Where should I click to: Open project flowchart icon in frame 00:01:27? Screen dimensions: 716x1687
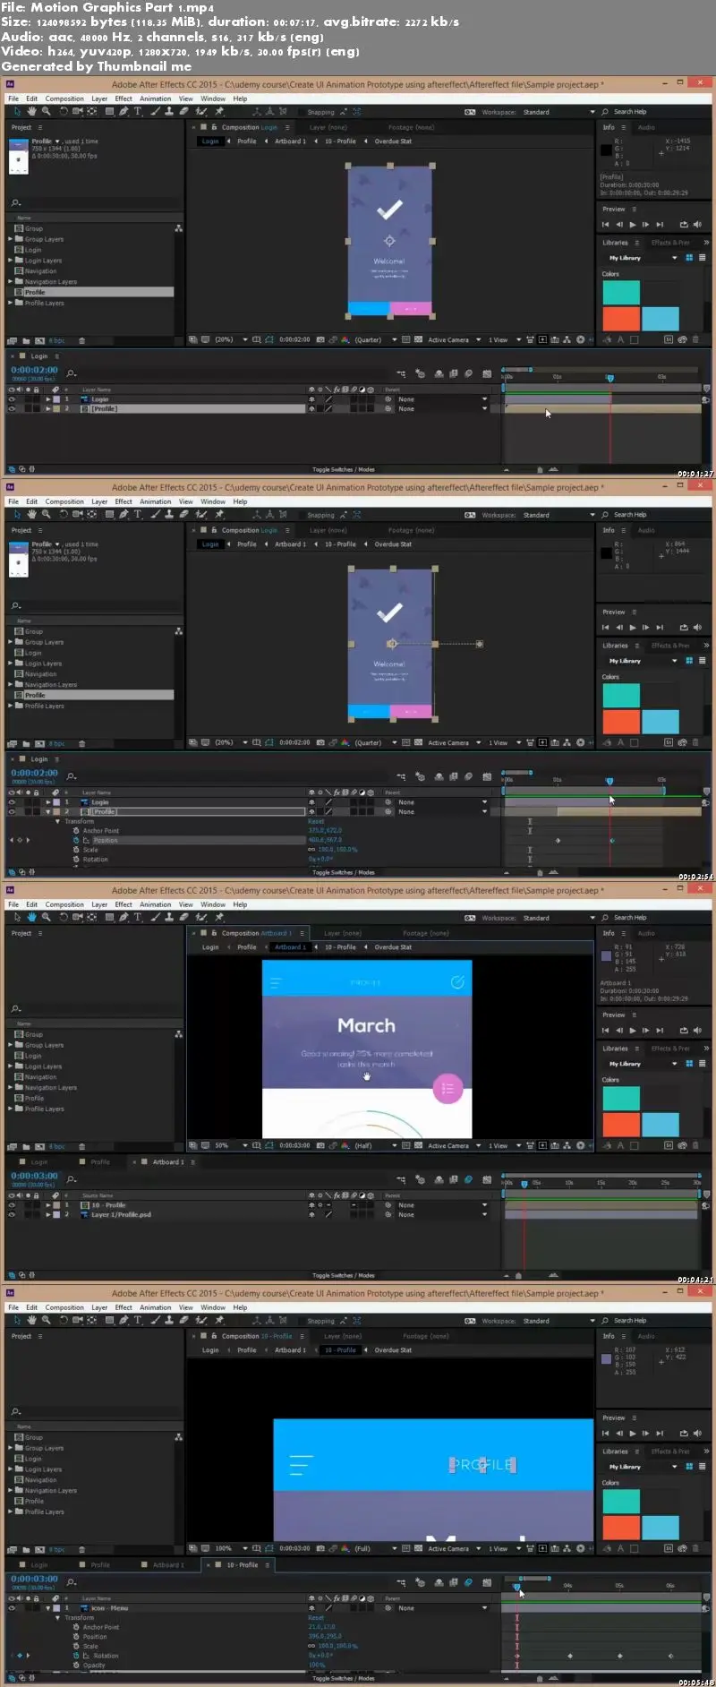pos(178,228)
